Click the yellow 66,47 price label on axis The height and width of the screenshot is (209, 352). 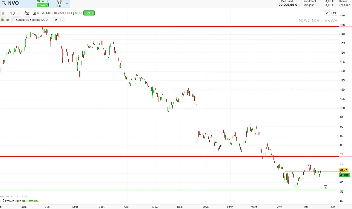pos(344,171)
